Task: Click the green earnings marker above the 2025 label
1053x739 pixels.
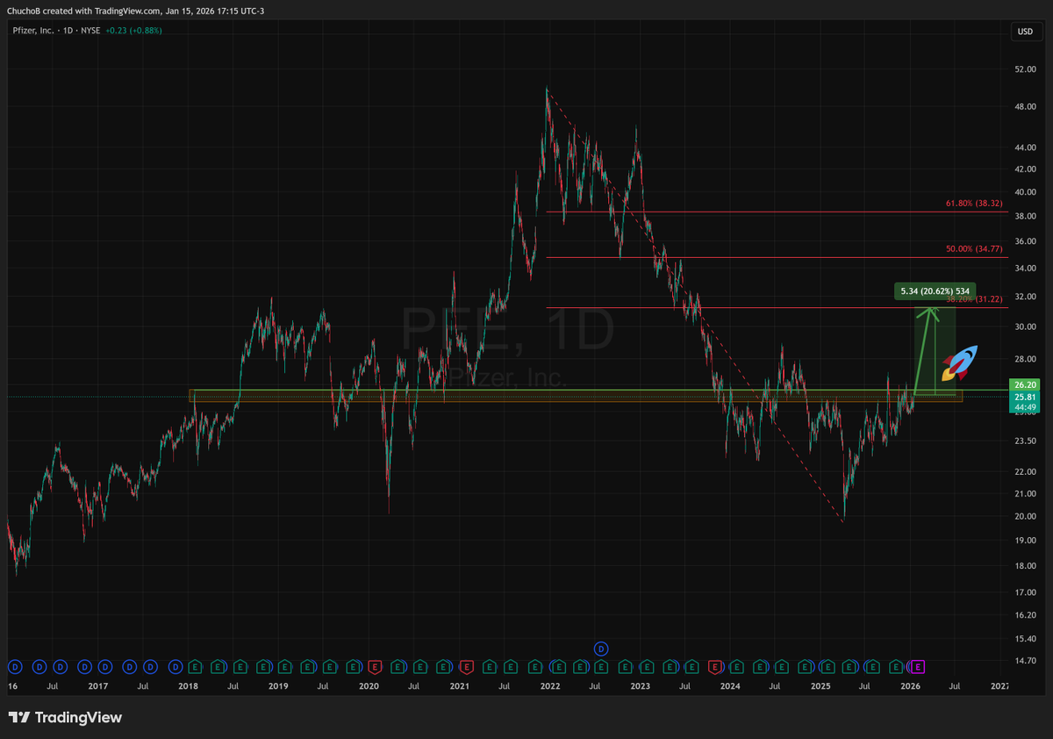Action: pos(827,666)
